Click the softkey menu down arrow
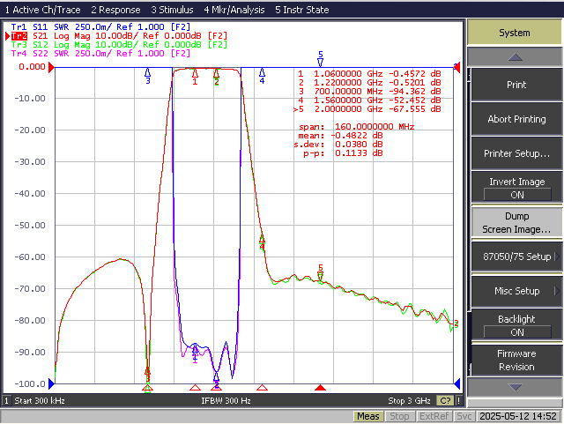This screenshot has height=424, width=564. tap(515, 387)
